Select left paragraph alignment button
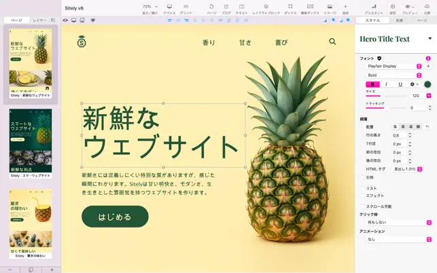The image size is (437, 273). 395,127
